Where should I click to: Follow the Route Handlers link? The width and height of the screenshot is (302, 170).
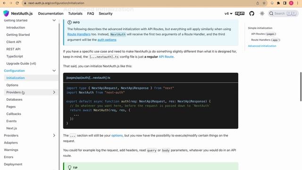(79, 34)
